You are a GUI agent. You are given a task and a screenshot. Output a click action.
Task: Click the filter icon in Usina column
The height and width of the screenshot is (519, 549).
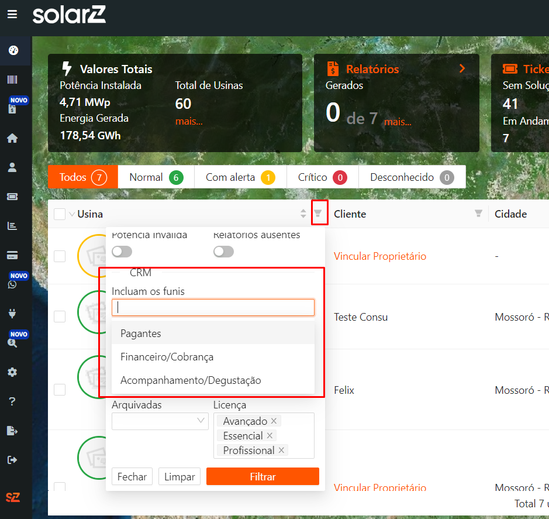(x=318, y=214)
